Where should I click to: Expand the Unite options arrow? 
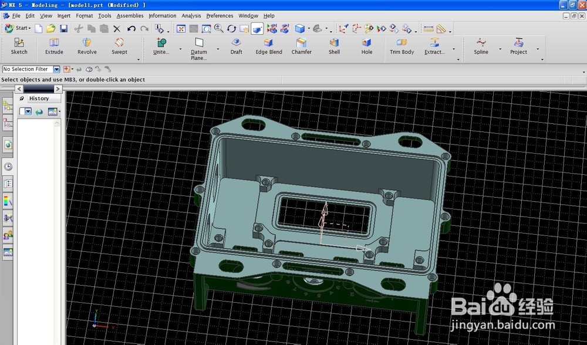(x=180, y=49)
